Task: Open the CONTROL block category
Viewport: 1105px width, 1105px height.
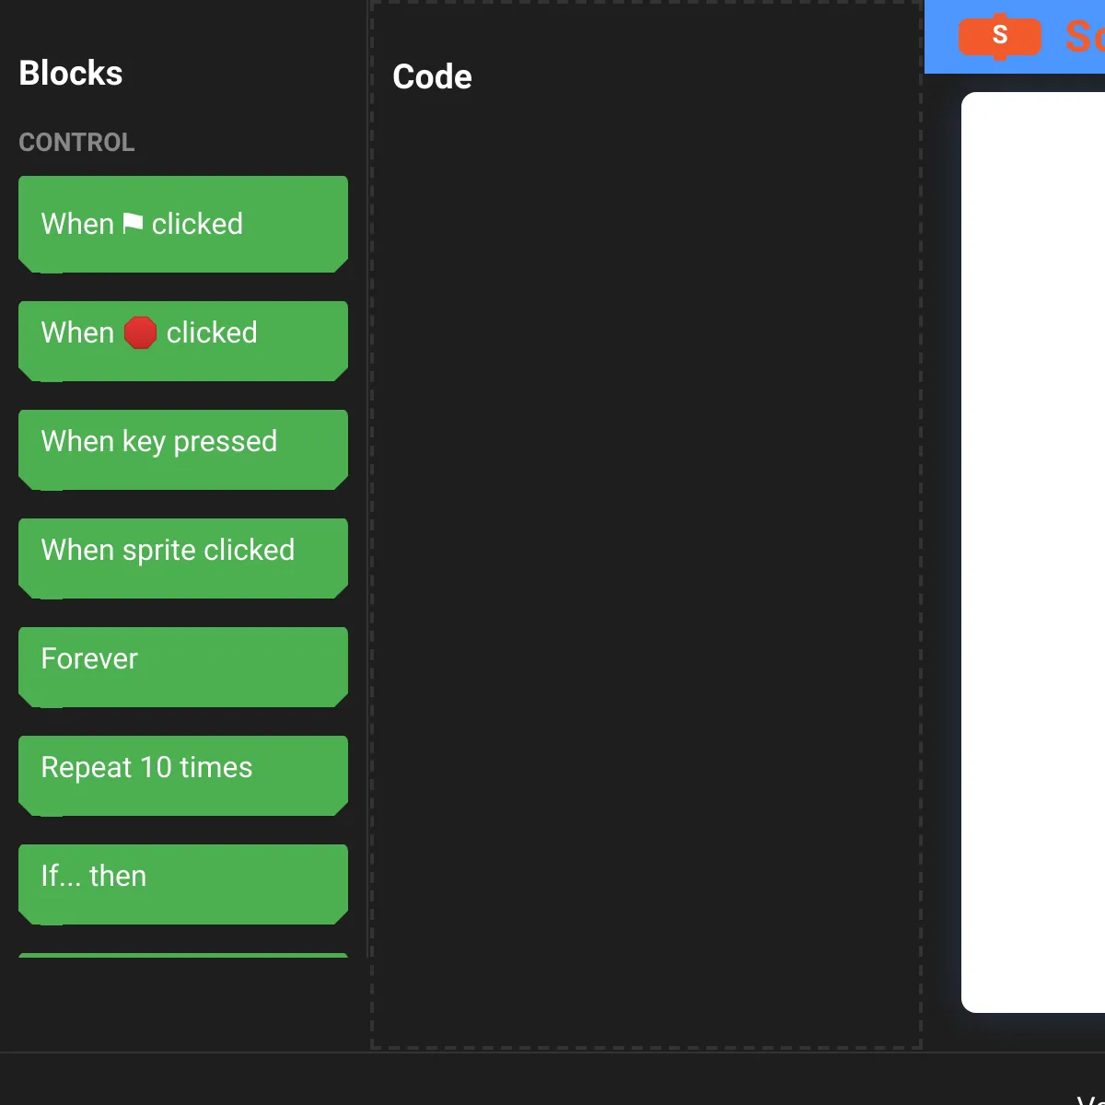Action: tap(76, 142)
